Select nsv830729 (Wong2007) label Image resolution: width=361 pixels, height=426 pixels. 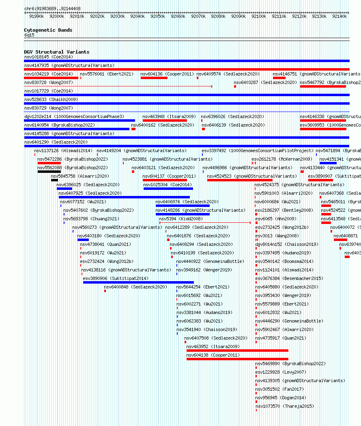coord(49,108)
